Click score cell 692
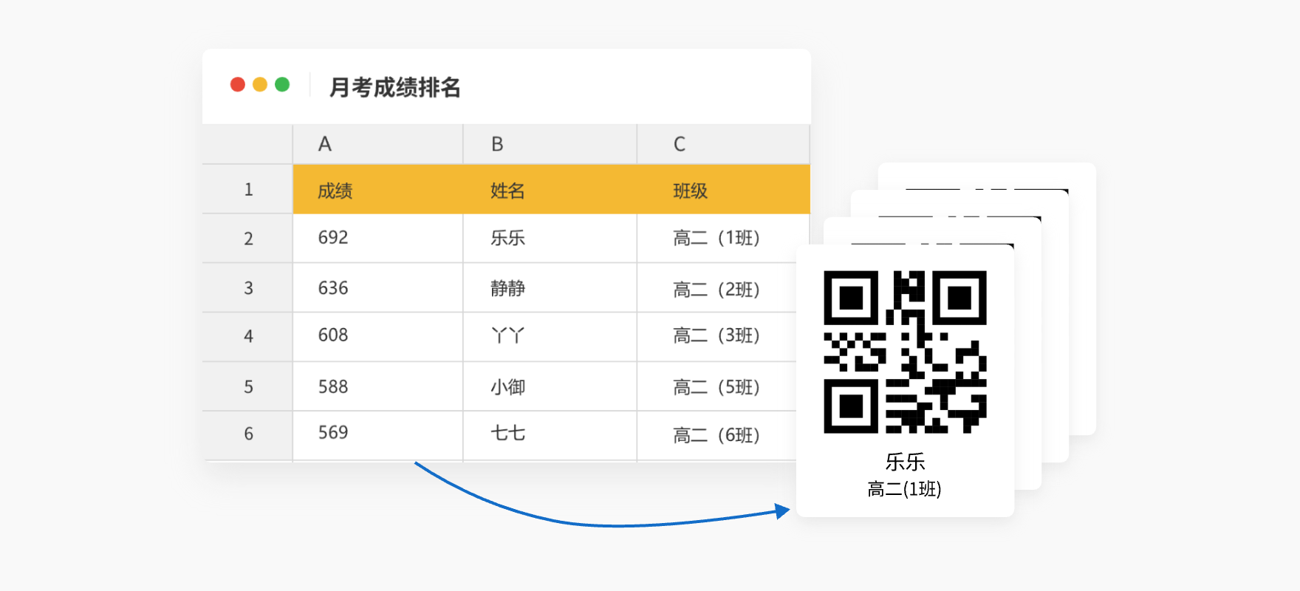 pyautogui.click(x=378, y=238)
